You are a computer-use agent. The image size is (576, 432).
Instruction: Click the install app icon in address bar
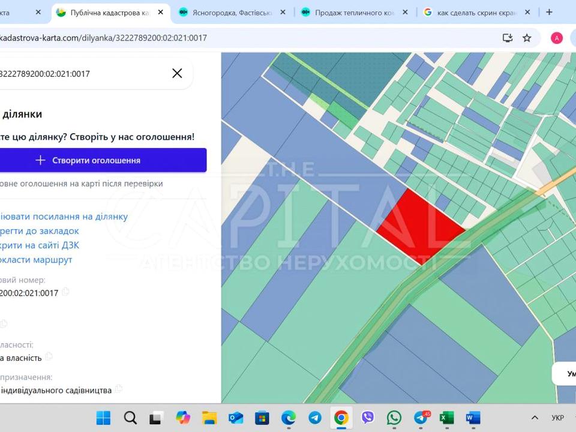coord(508,38)
